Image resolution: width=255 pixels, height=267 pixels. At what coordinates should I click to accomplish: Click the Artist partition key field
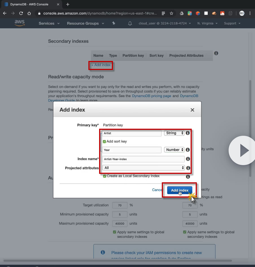(x=132, y=133)
